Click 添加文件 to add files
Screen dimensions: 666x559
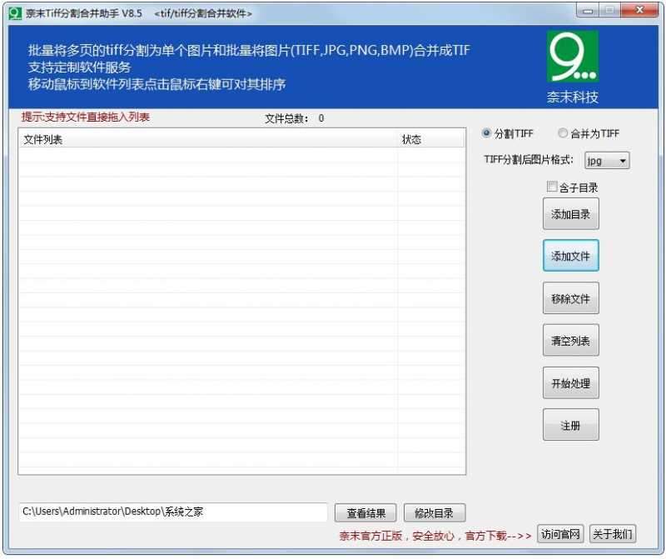click(570, 256)
